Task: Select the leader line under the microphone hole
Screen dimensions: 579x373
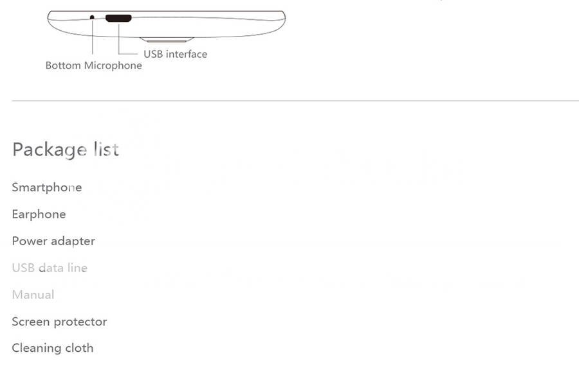Action: [x=92, y=37]
